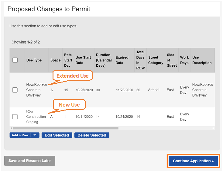Image resolution: width=223 pixels, height=172 pixels.
Task: Click the Duration (Calendar Days) column header
Action: [104, 60]
